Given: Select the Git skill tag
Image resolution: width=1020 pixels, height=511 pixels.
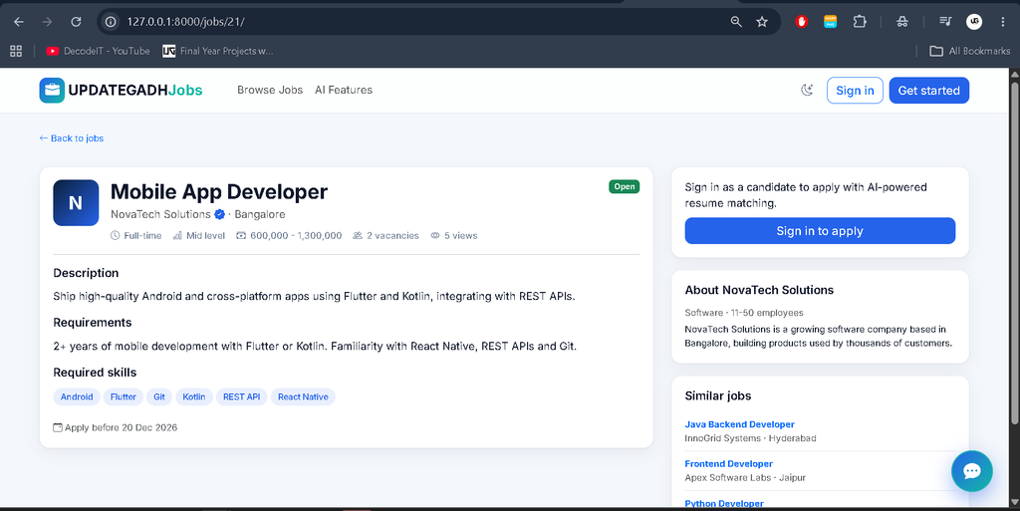Looking at the screenshot, I should 159,396.
